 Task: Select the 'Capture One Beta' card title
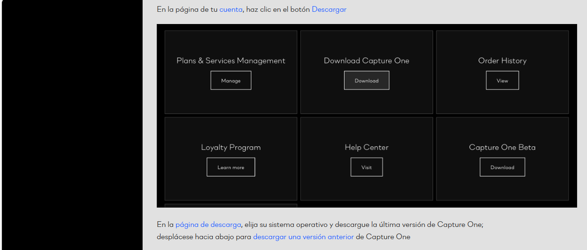[502, 147]
